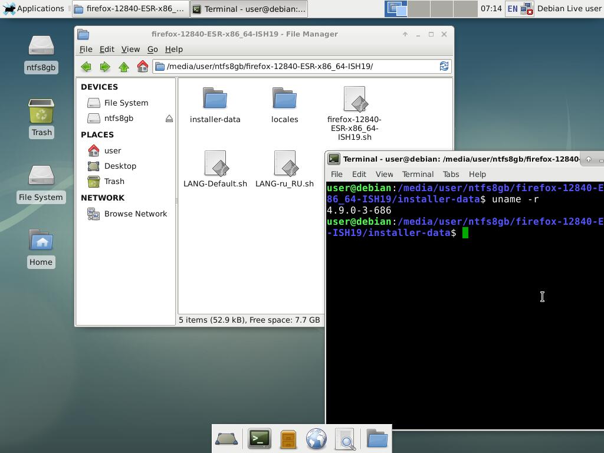Screen dimensions: 604x453
Task: Open the installer-data folder
Action: 215,105
